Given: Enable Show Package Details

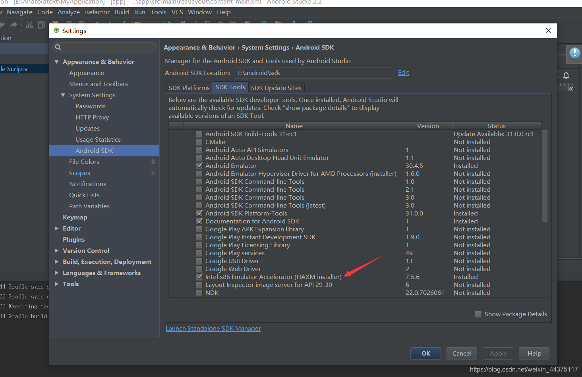Looking at the screenshot, I should [x=478, y=314].
